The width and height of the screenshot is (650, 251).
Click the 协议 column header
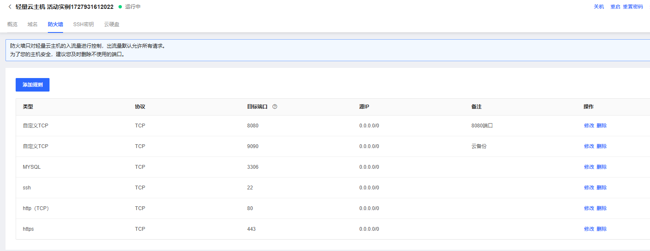pyautogui.click(x=140, y=107)
